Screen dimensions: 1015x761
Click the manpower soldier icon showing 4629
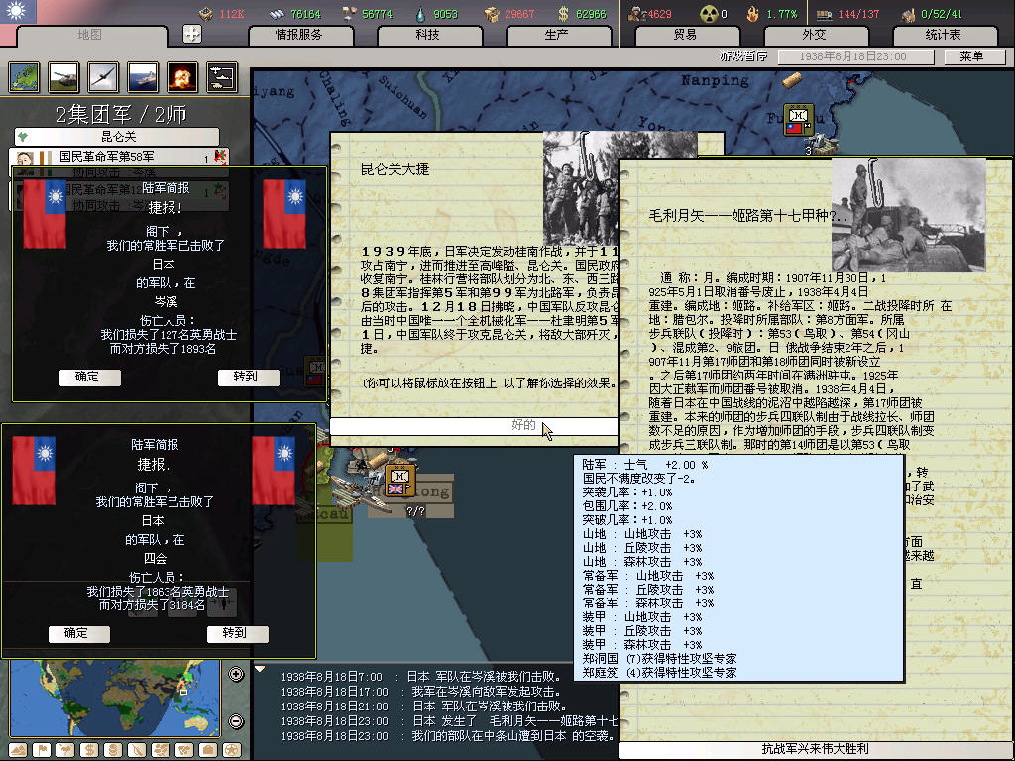tap(637, 14)
